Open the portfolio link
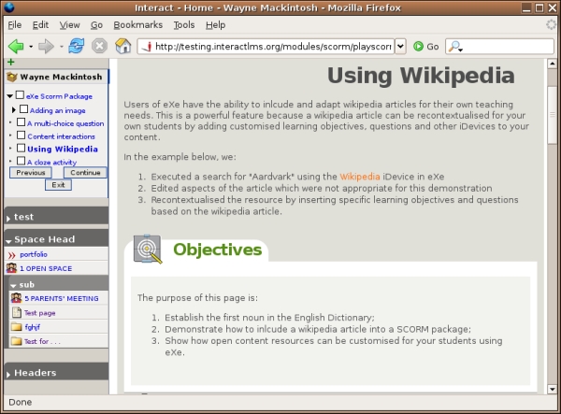Viewport: 561px width, 414px height. [x=34, y=254]
